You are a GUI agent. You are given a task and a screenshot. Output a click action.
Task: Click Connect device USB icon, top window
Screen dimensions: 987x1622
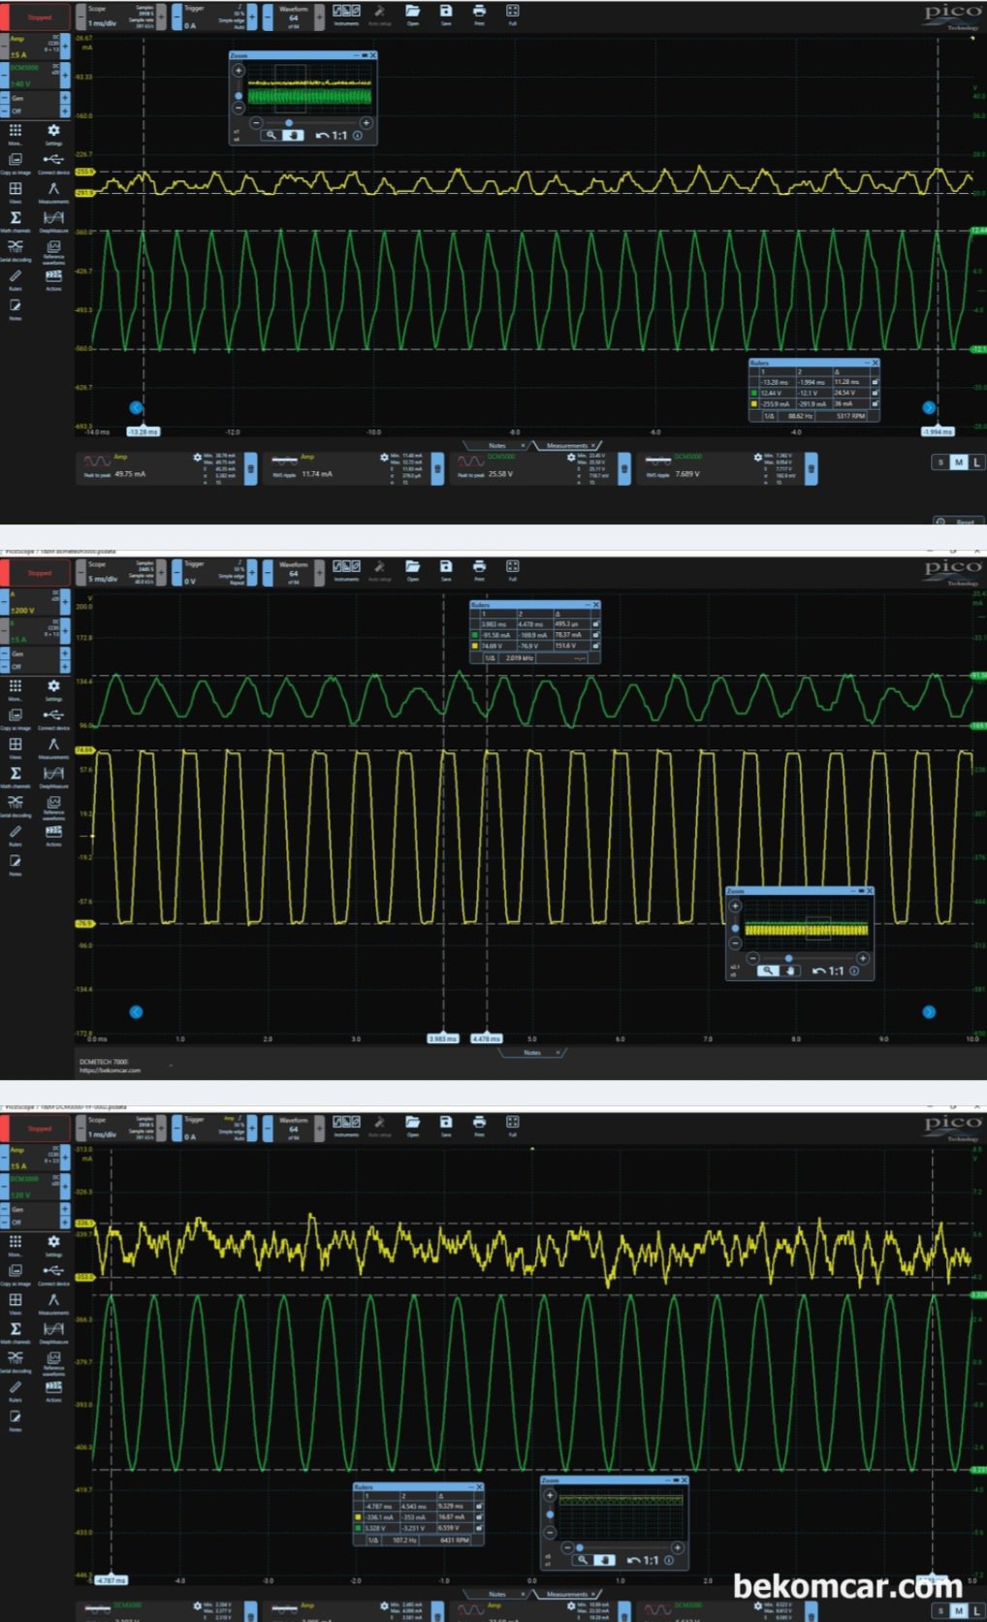(x=53, y=159)
